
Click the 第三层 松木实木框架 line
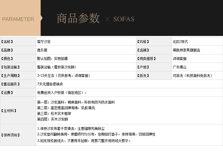coord(54,114)
